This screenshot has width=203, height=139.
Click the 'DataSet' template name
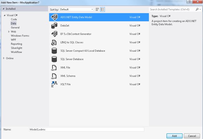point(65,26)
